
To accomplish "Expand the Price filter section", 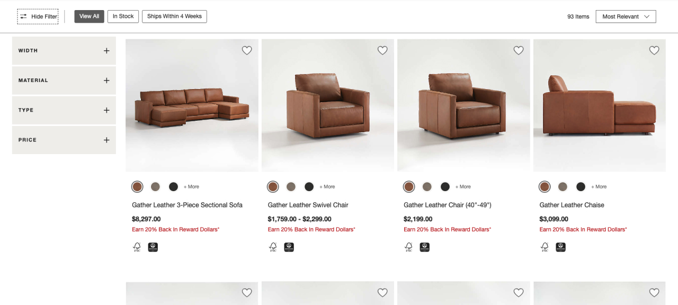I will [64, 140].
